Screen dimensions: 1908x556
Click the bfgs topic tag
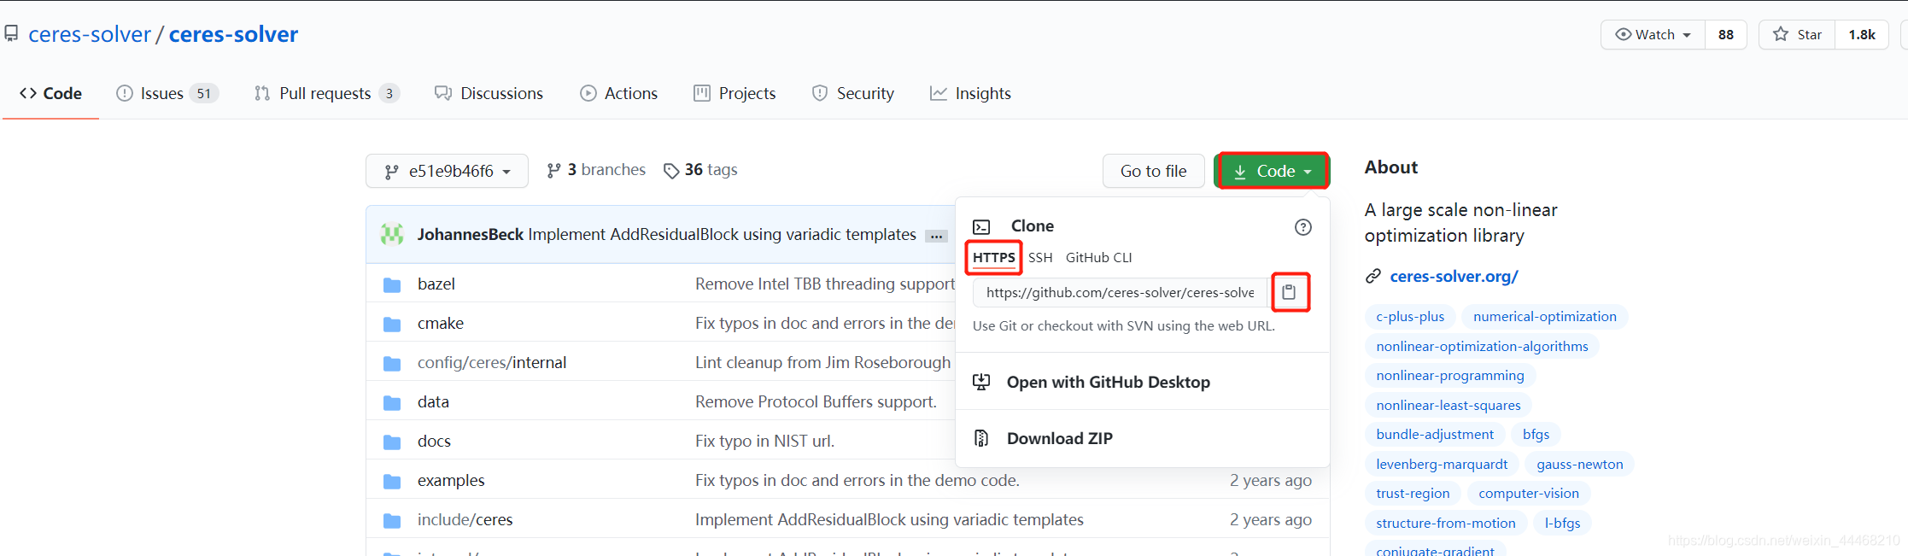(x=1536, y=434)
